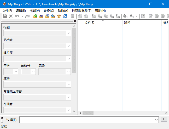Open the 年份 year dropdown
The height and width of the screenshot is (129, 169).
click(16, 72)
